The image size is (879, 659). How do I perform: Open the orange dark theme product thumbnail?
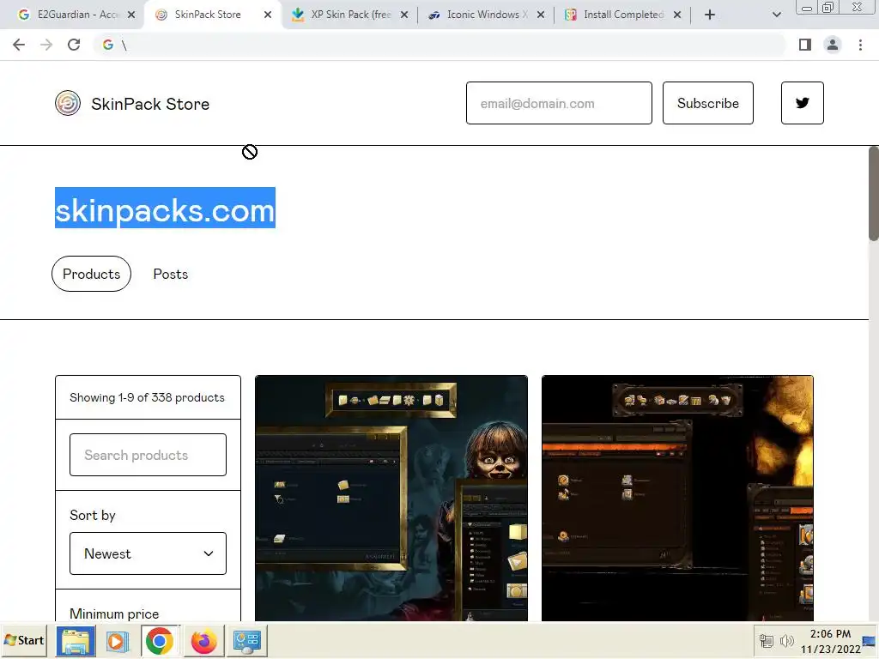point(677,499)
